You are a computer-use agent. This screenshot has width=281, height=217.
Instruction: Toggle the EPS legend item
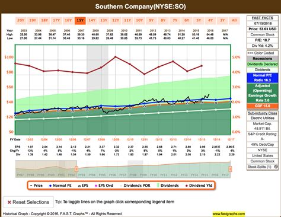pyautogui.click(x=83, y=186)
